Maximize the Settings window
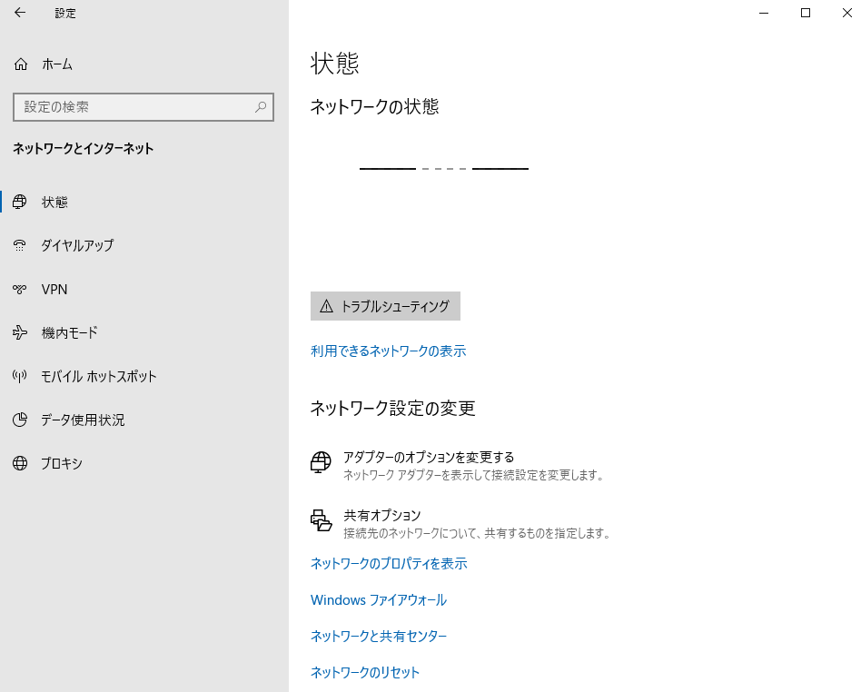Viewport: 861px width, 692px height. 806,13
